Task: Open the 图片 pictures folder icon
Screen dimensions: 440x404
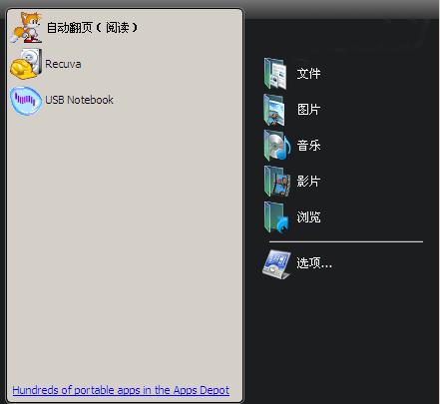Action: (x=275, y=110)
